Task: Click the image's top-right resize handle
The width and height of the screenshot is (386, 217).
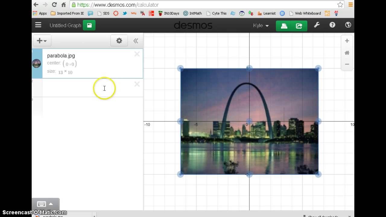Action: click(318, 68)
